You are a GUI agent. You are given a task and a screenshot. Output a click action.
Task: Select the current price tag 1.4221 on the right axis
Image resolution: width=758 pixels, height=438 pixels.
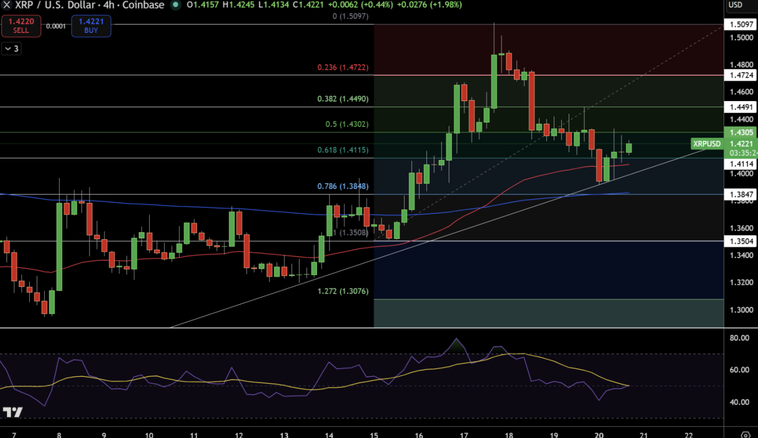point(741,144)
